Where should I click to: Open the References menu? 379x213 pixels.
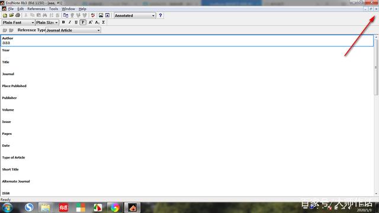[36, 9]
